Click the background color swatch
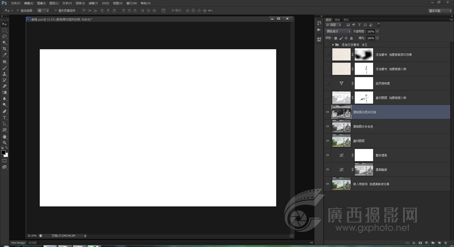This screenshot has width=454, height=247. point(6,155)
